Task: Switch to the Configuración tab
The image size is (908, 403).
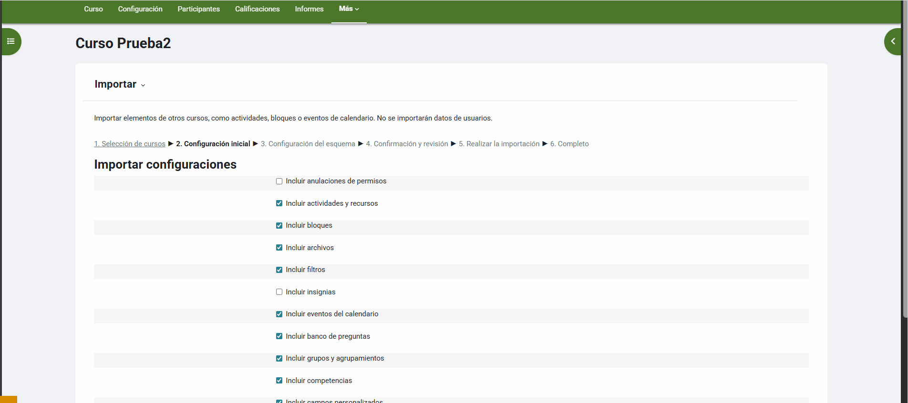Action: (140, 9)
